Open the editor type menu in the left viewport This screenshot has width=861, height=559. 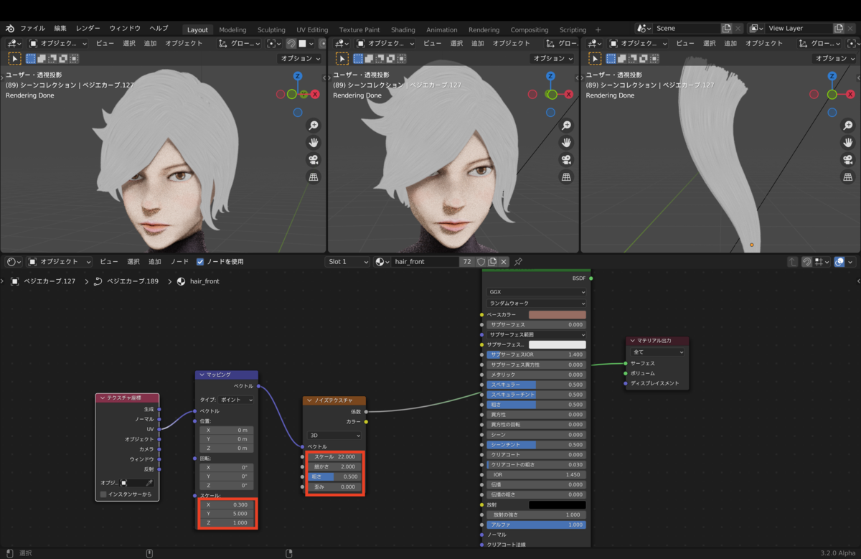coord(14,44)
